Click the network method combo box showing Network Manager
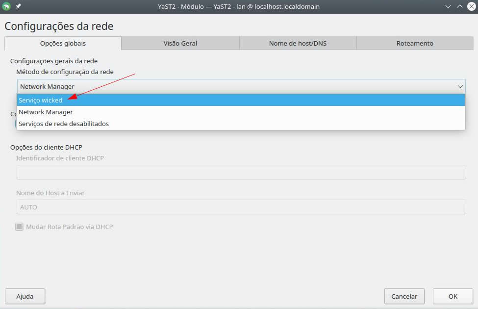This screenshot has width=478, height=309. [235, 86]
